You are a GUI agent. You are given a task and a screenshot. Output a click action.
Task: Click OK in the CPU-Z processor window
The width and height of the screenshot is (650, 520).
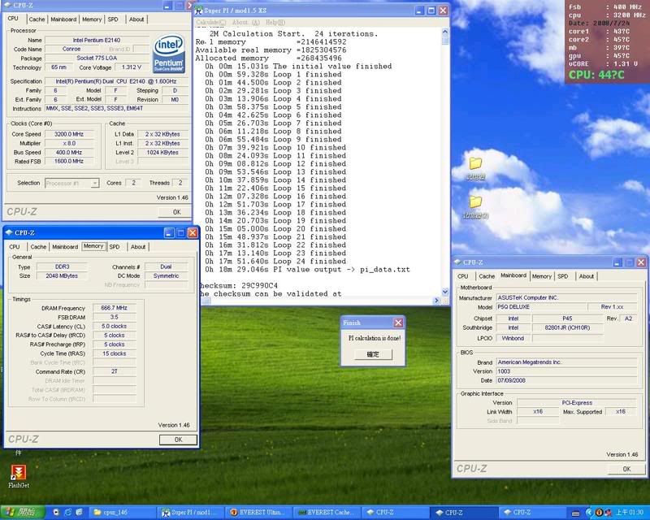click(x=177, y=212)
